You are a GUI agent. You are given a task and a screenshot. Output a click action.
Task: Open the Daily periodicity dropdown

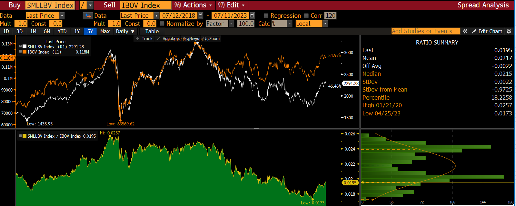(125, 31)
